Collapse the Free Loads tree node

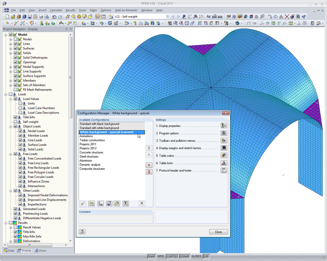click(x=11, y=154)
